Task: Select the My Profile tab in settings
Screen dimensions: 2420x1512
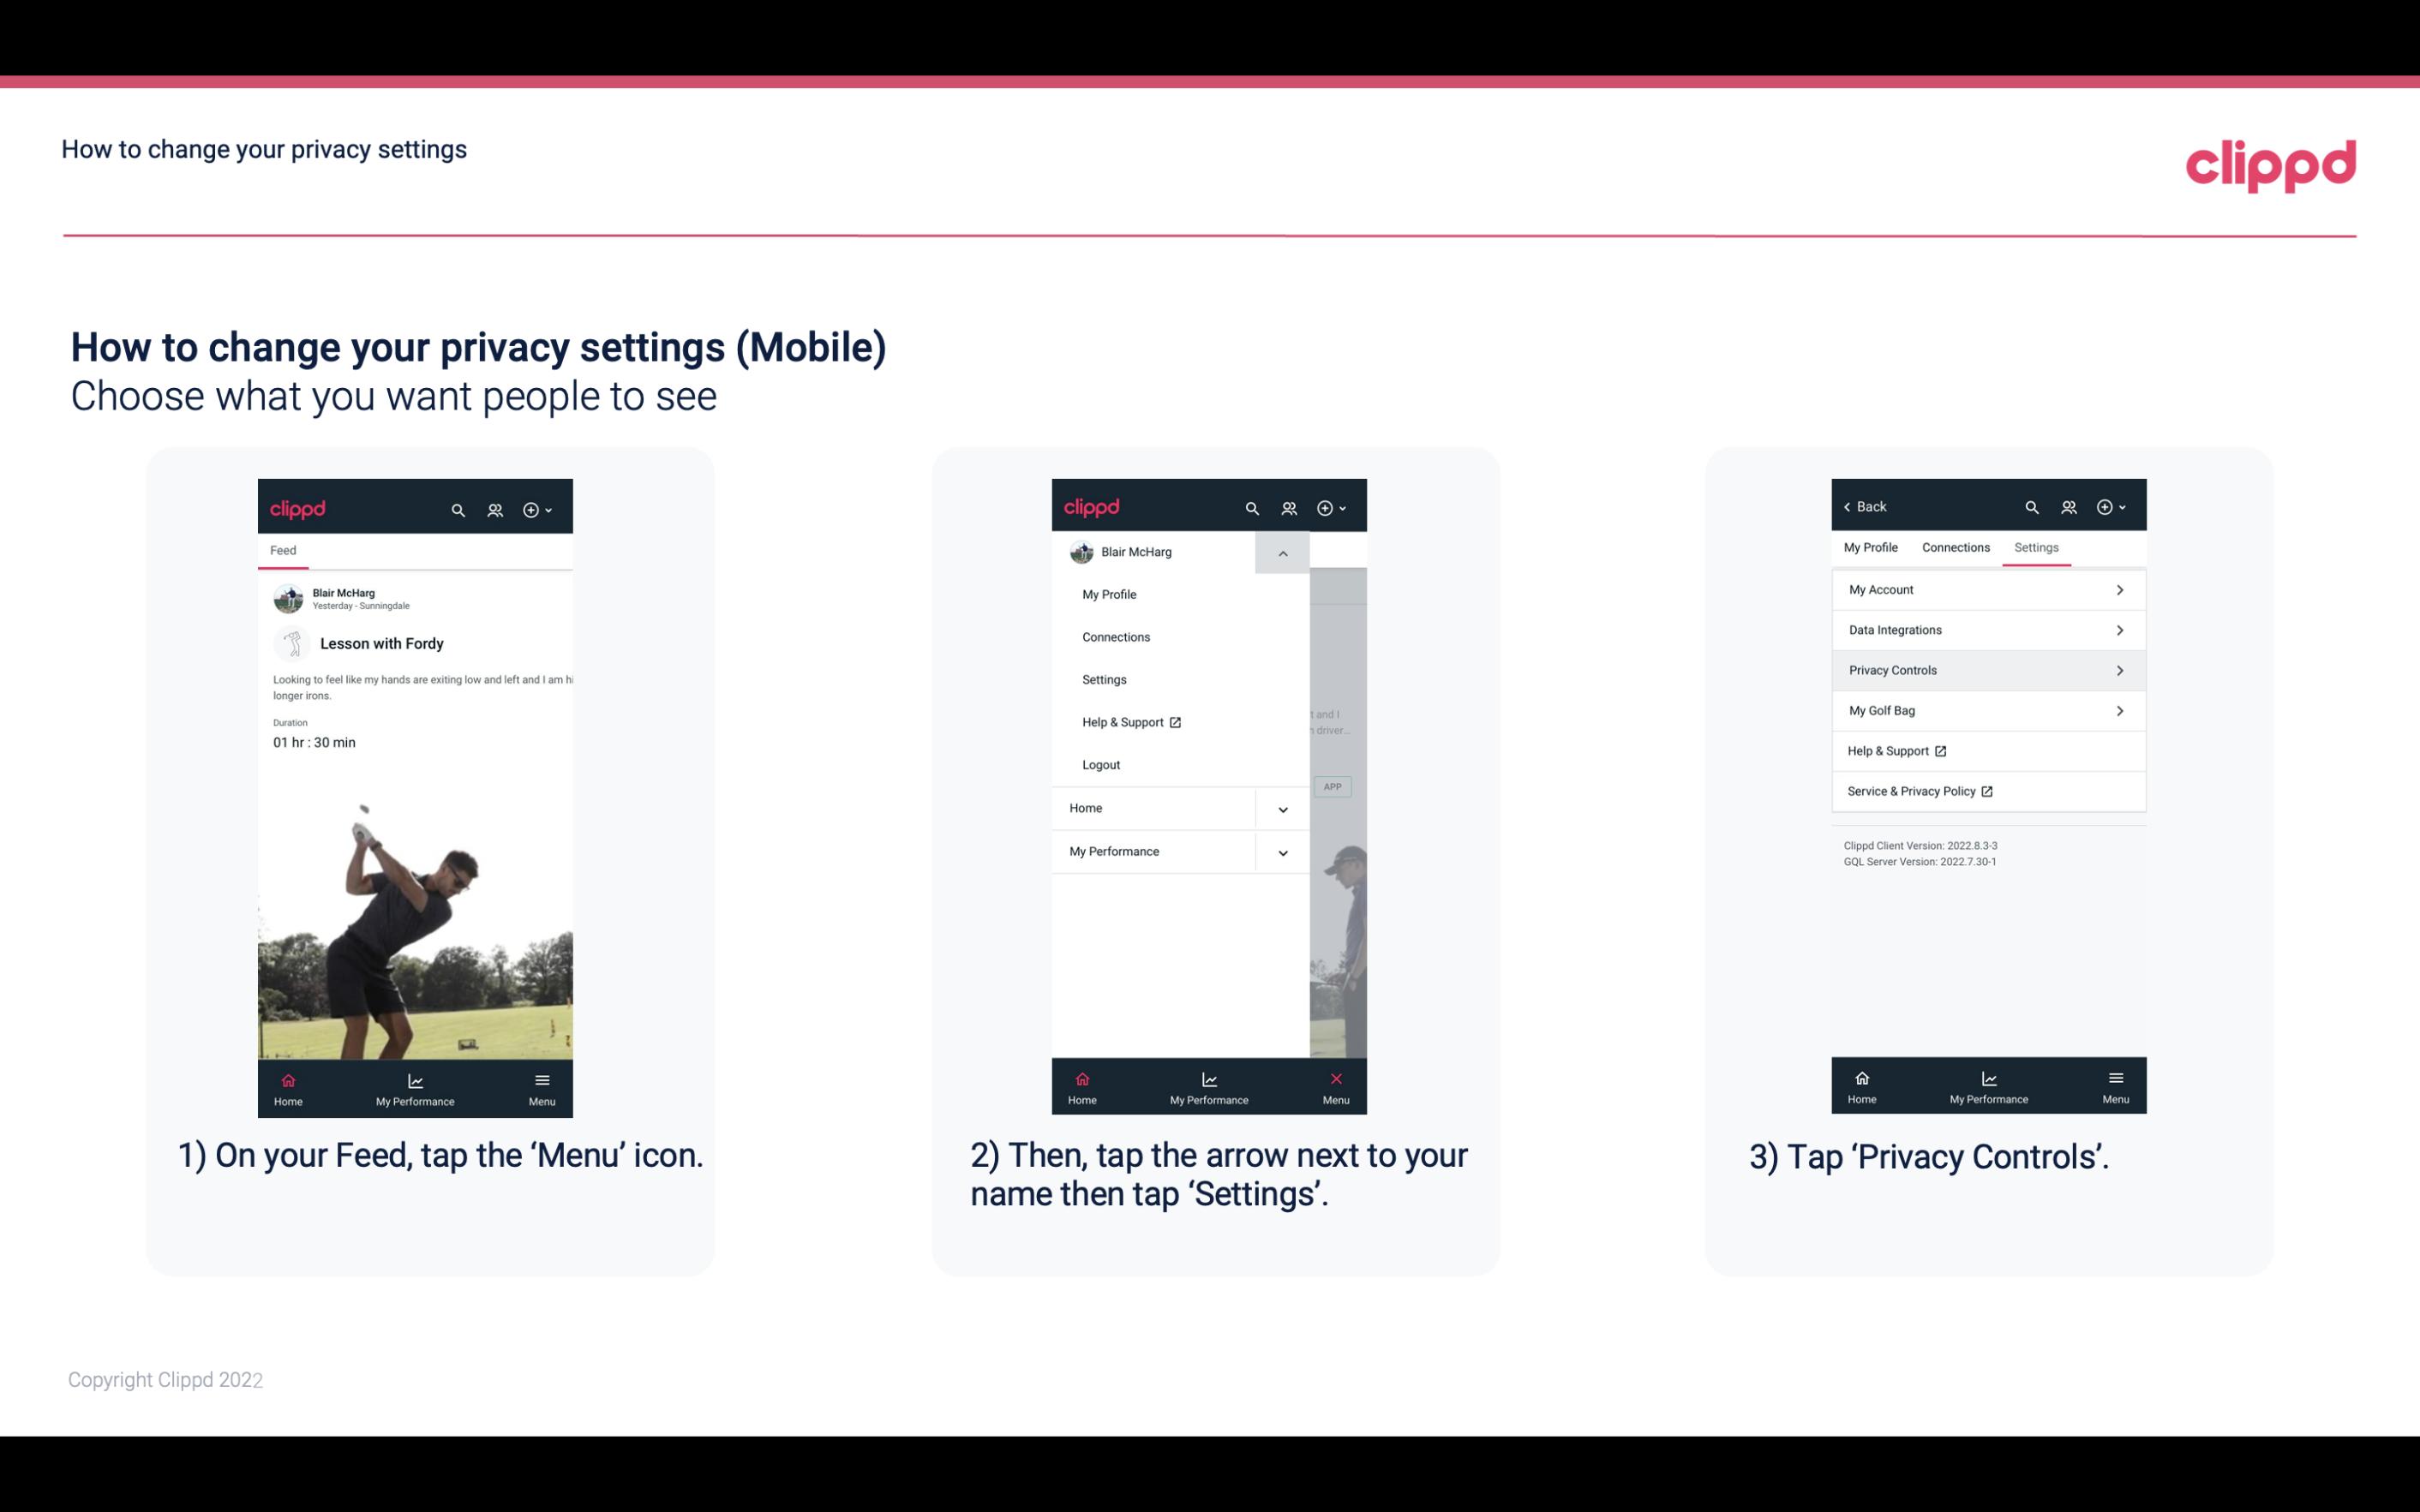Action: tap(1872, 547)
